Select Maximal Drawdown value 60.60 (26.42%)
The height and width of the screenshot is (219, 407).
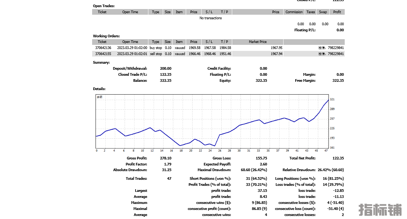pos(254,170)
